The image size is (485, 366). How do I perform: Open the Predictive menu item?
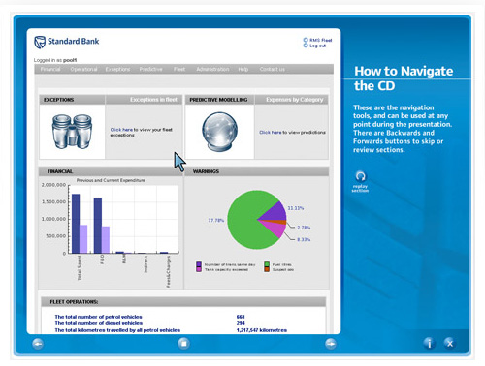151,69
